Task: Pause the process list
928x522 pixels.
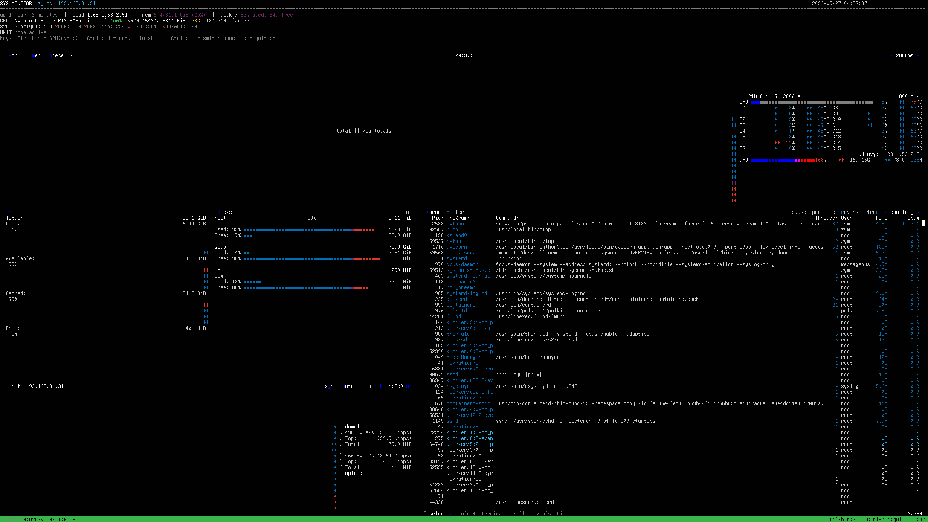Action: (x=799, y=212)
